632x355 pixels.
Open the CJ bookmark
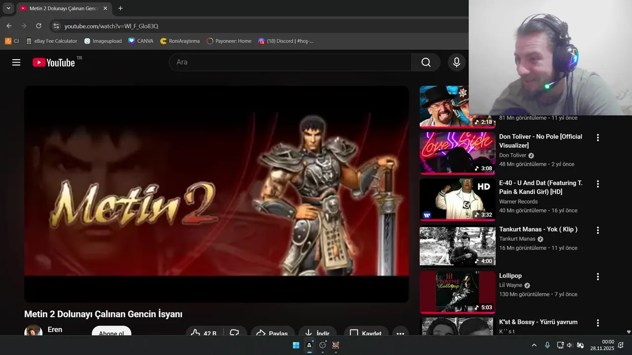12,41
